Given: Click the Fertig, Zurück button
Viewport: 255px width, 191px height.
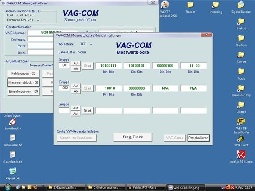Looking at the screenshot, I should click(133, 137).
